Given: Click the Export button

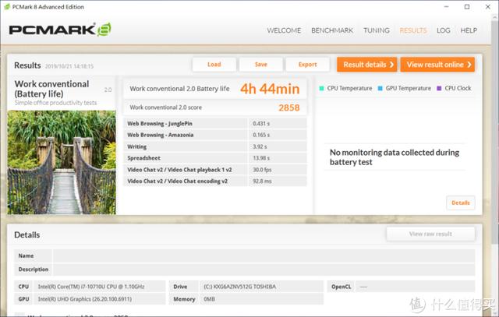Looking at the screenshot, I should (x=307, y=65).
